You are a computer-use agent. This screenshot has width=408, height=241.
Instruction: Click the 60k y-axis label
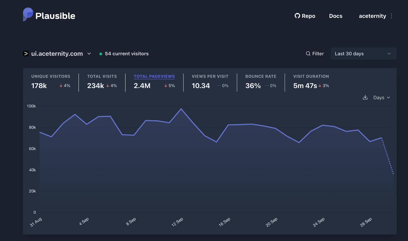pos(32,149)
